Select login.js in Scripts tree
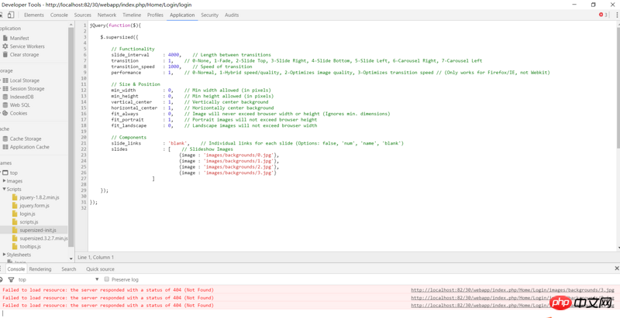The height and width of the screenshot is (318, 620). tap(27, 214)
